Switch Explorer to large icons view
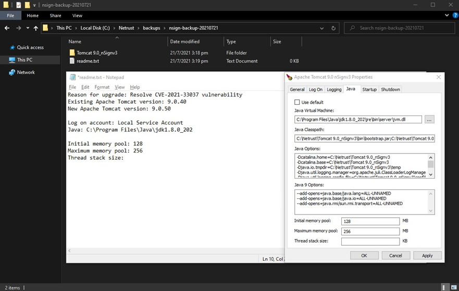The height and width of the screenshot is (291, 459). coord(454,287)
